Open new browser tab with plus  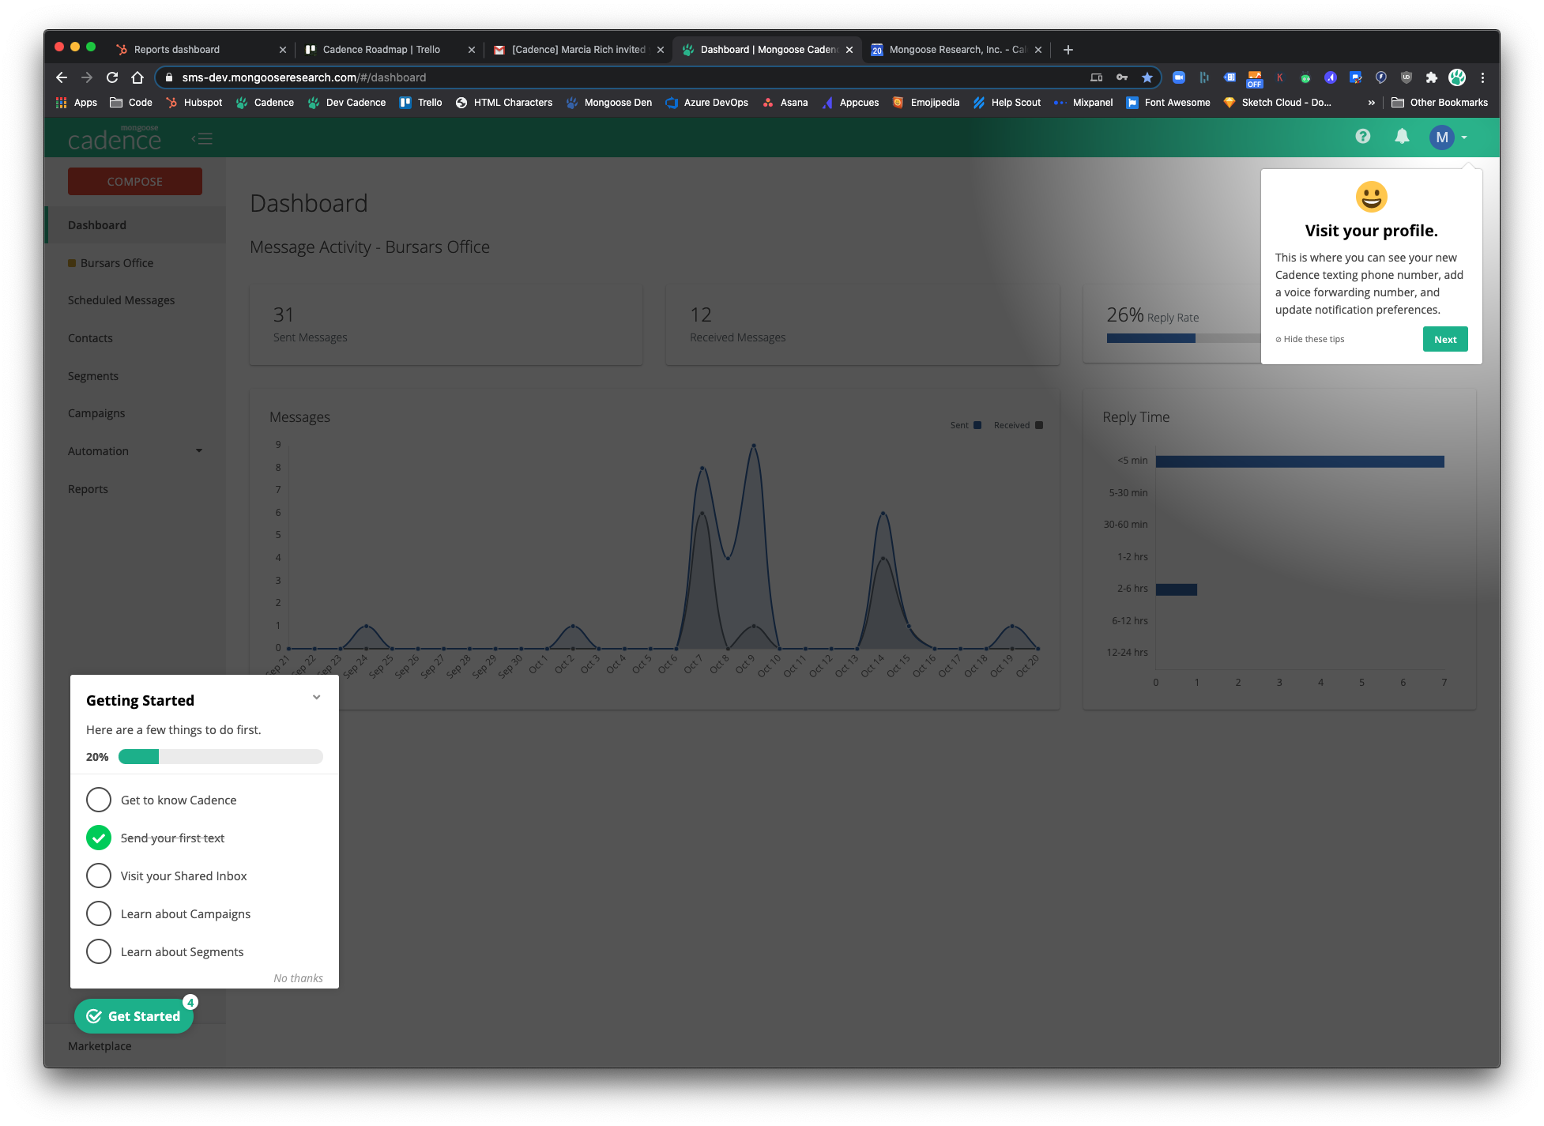(1068, 50)
